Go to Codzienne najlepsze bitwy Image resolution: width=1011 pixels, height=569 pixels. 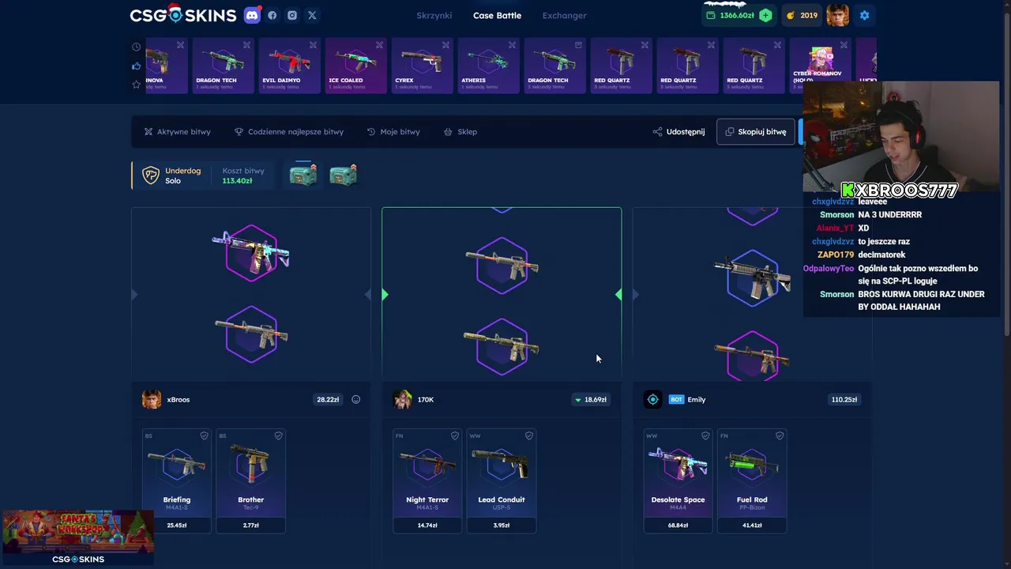(289, 132)
